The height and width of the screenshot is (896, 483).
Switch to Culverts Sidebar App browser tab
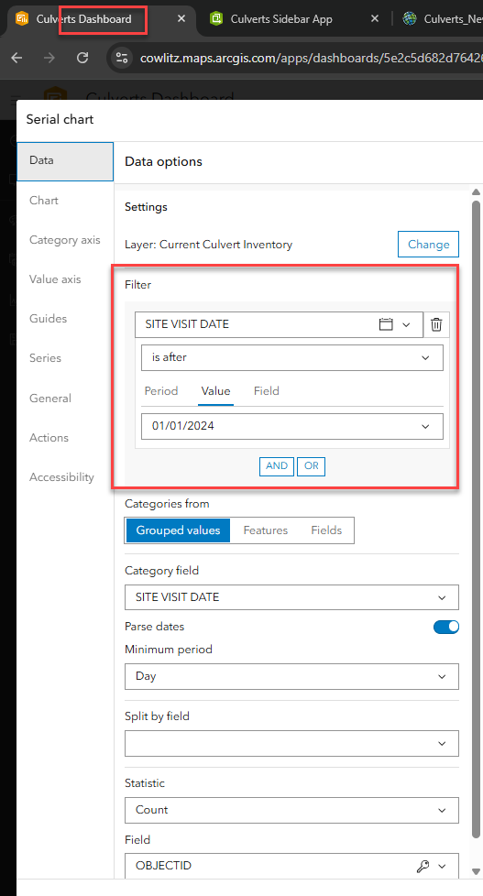coord(281,19)
